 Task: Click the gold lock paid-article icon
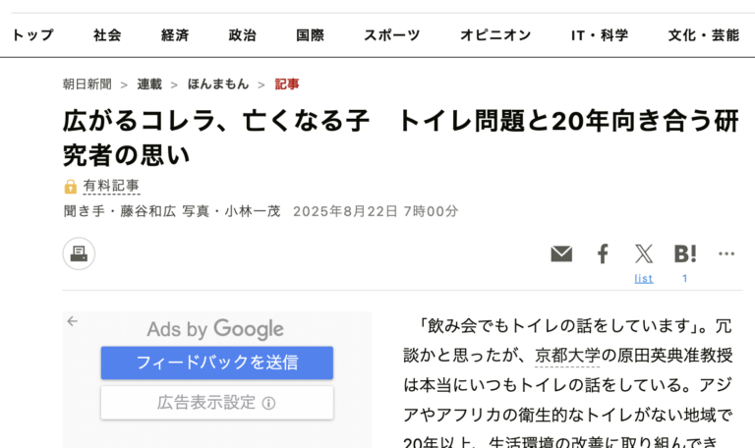coord(71,187)
